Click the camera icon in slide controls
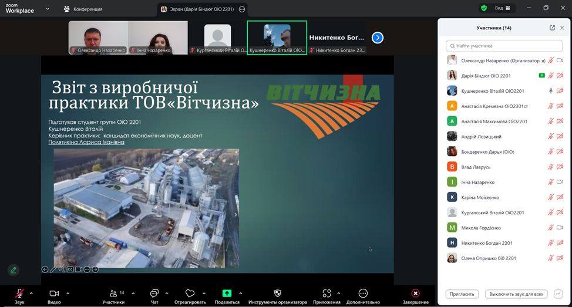The width and height of the screenshot is (572, 307). pos(79,269)
